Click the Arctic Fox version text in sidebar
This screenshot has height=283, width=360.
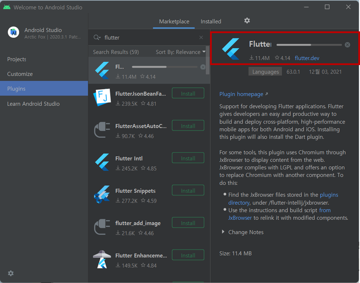pos(53,37)
